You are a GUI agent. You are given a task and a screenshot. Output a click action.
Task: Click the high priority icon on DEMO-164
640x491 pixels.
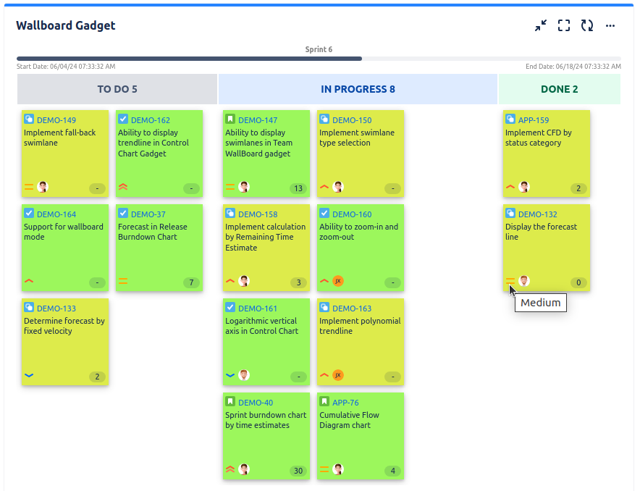coord(29,281)
